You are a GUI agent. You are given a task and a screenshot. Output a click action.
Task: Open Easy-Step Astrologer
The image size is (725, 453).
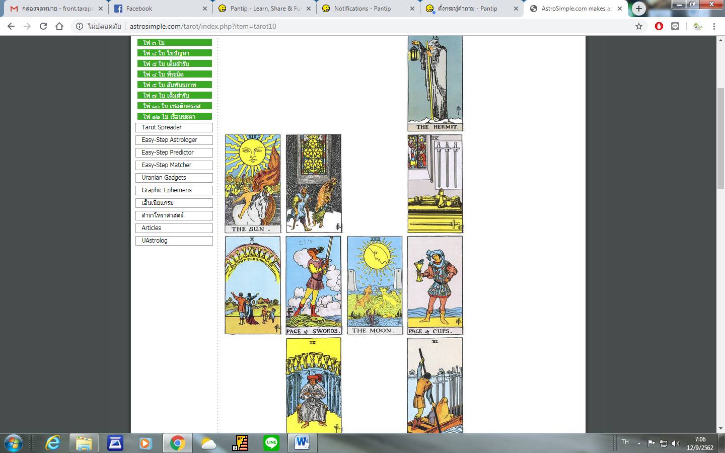174,140
